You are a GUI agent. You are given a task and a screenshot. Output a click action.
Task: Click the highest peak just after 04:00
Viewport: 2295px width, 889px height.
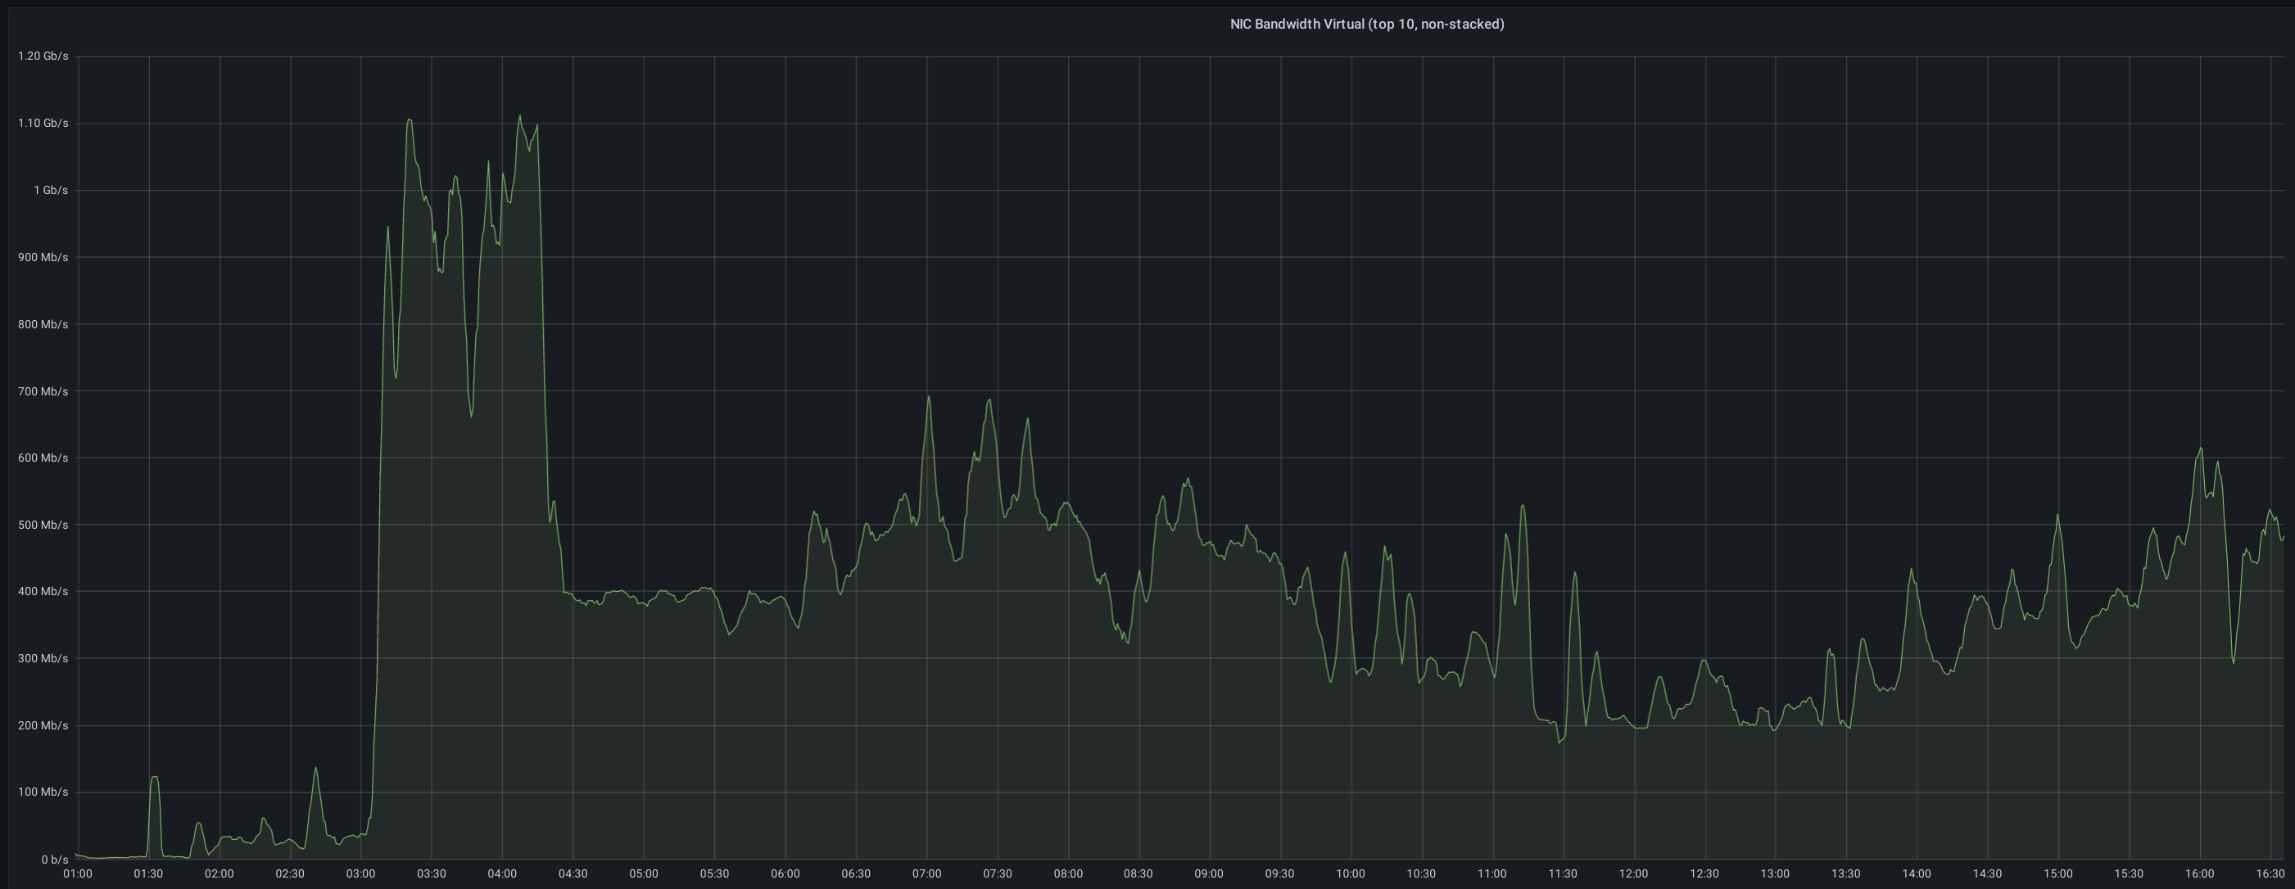tap(520, 115)
